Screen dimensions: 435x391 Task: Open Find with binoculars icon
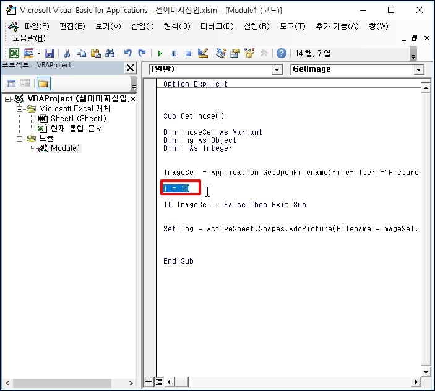coord(110,53)
